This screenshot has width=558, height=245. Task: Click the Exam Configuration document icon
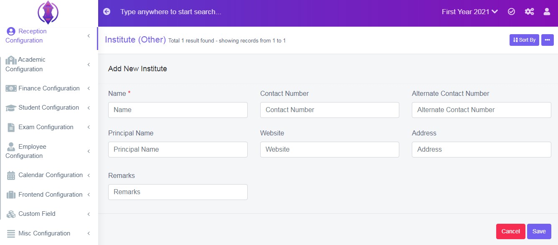tap(11, 127)
